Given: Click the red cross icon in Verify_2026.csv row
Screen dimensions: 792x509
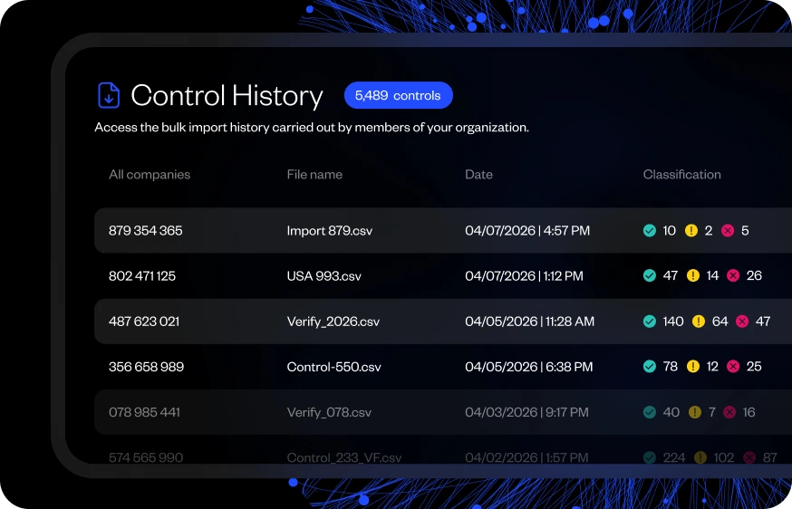Looking at the screenshot, I should pyautogui.click(x=742, y=322).
